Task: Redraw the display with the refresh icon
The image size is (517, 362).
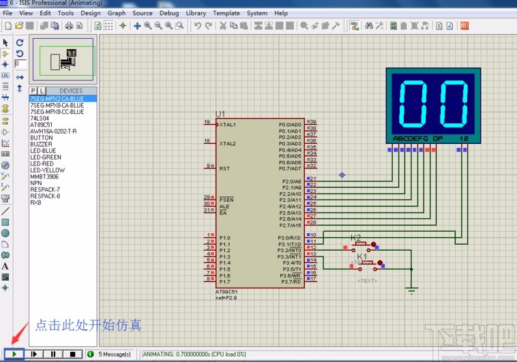Action: tap(98, 26)
